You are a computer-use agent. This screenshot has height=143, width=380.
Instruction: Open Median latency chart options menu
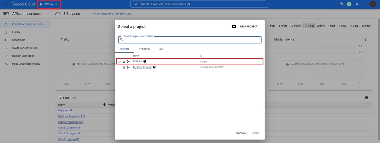tap(365, 39)
